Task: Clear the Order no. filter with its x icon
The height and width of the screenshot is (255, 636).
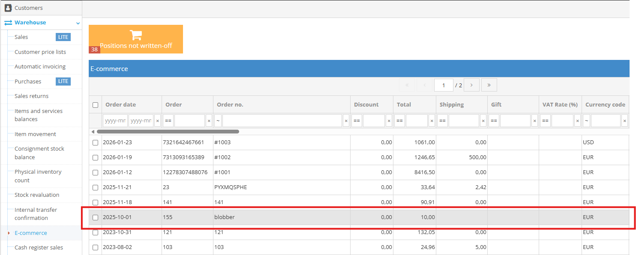Action: (x=346, y=121)
